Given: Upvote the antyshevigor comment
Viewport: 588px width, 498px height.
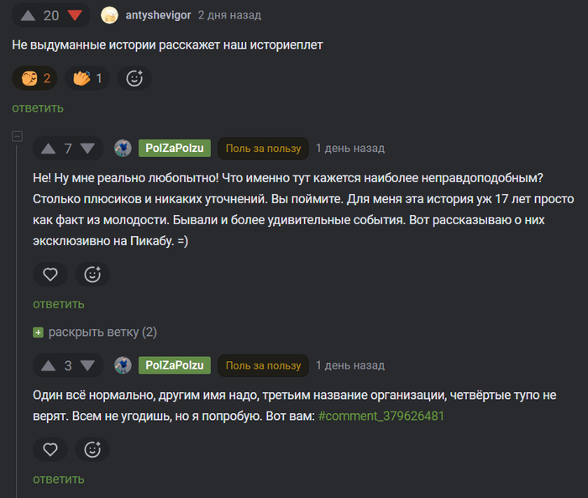Looking at the screenshot, I should click(28, 15).
